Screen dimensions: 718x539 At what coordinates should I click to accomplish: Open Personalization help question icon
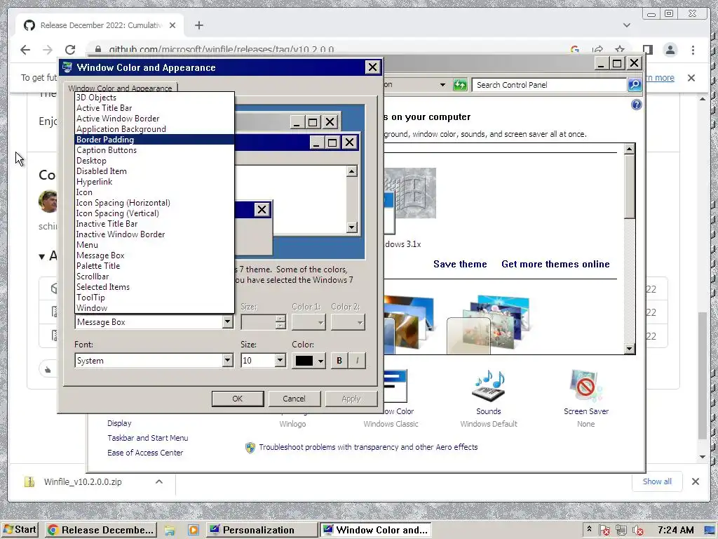(x=637, y=105)
